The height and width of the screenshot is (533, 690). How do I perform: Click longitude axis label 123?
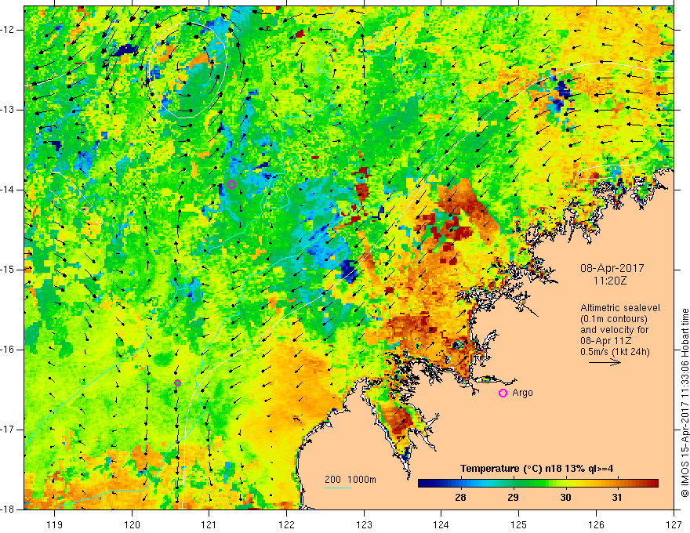click(x=364, y=524)
